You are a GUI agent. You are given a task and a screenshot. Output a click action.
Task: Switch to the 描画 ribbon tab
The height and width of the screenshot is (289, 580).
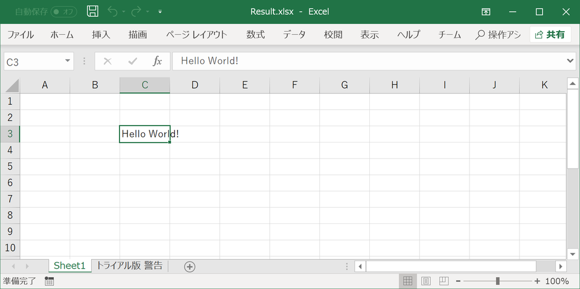[138, 34]
